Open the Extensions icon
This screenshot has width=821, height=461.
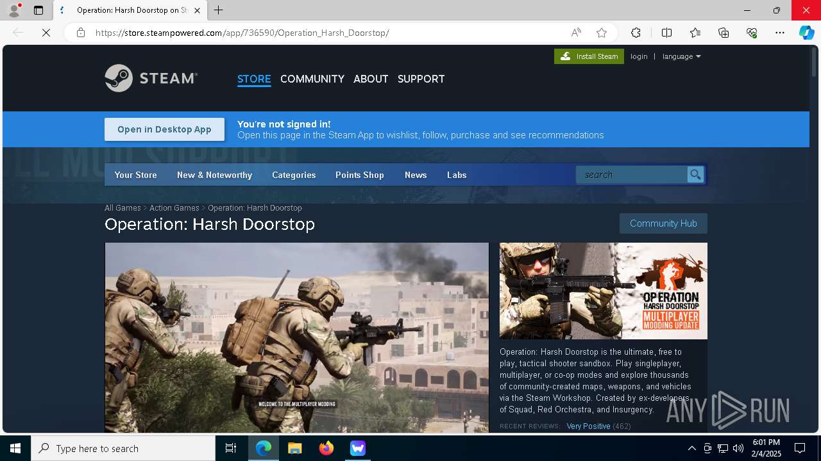636,33
